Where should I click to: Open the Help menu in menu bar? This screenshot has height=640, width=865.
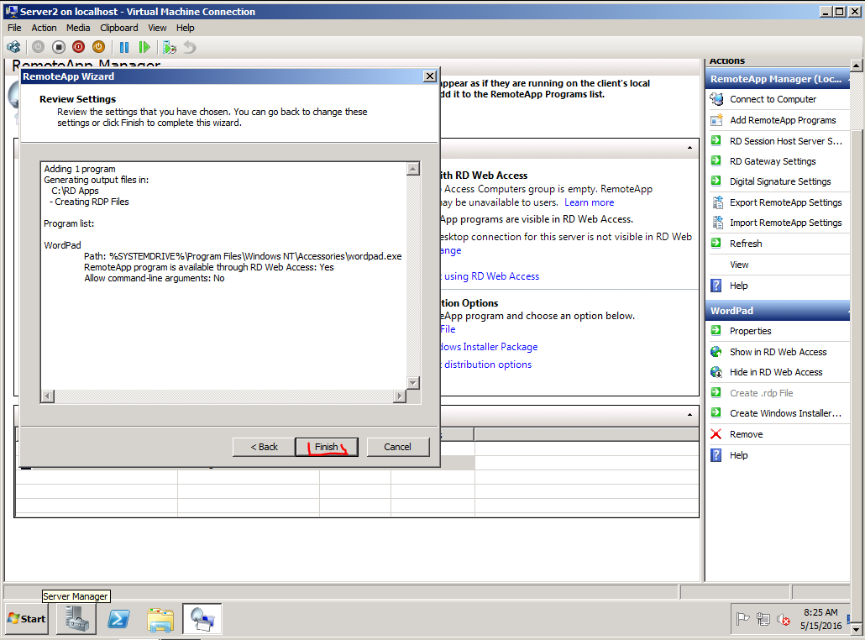[x=185, y=28]
